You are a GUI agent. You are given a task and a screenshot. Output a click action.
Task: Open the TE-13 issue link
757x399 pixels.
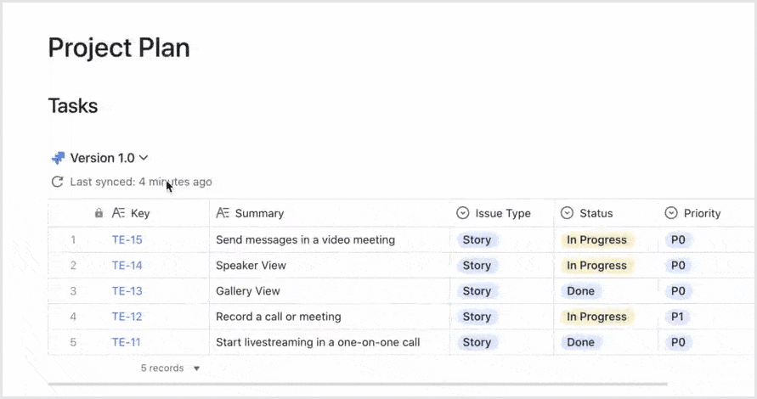pyautogui.click(x=127, y=291)
